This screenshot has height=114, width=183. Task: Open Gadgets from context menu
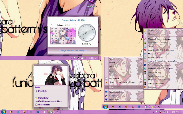(x=124, y=96)
